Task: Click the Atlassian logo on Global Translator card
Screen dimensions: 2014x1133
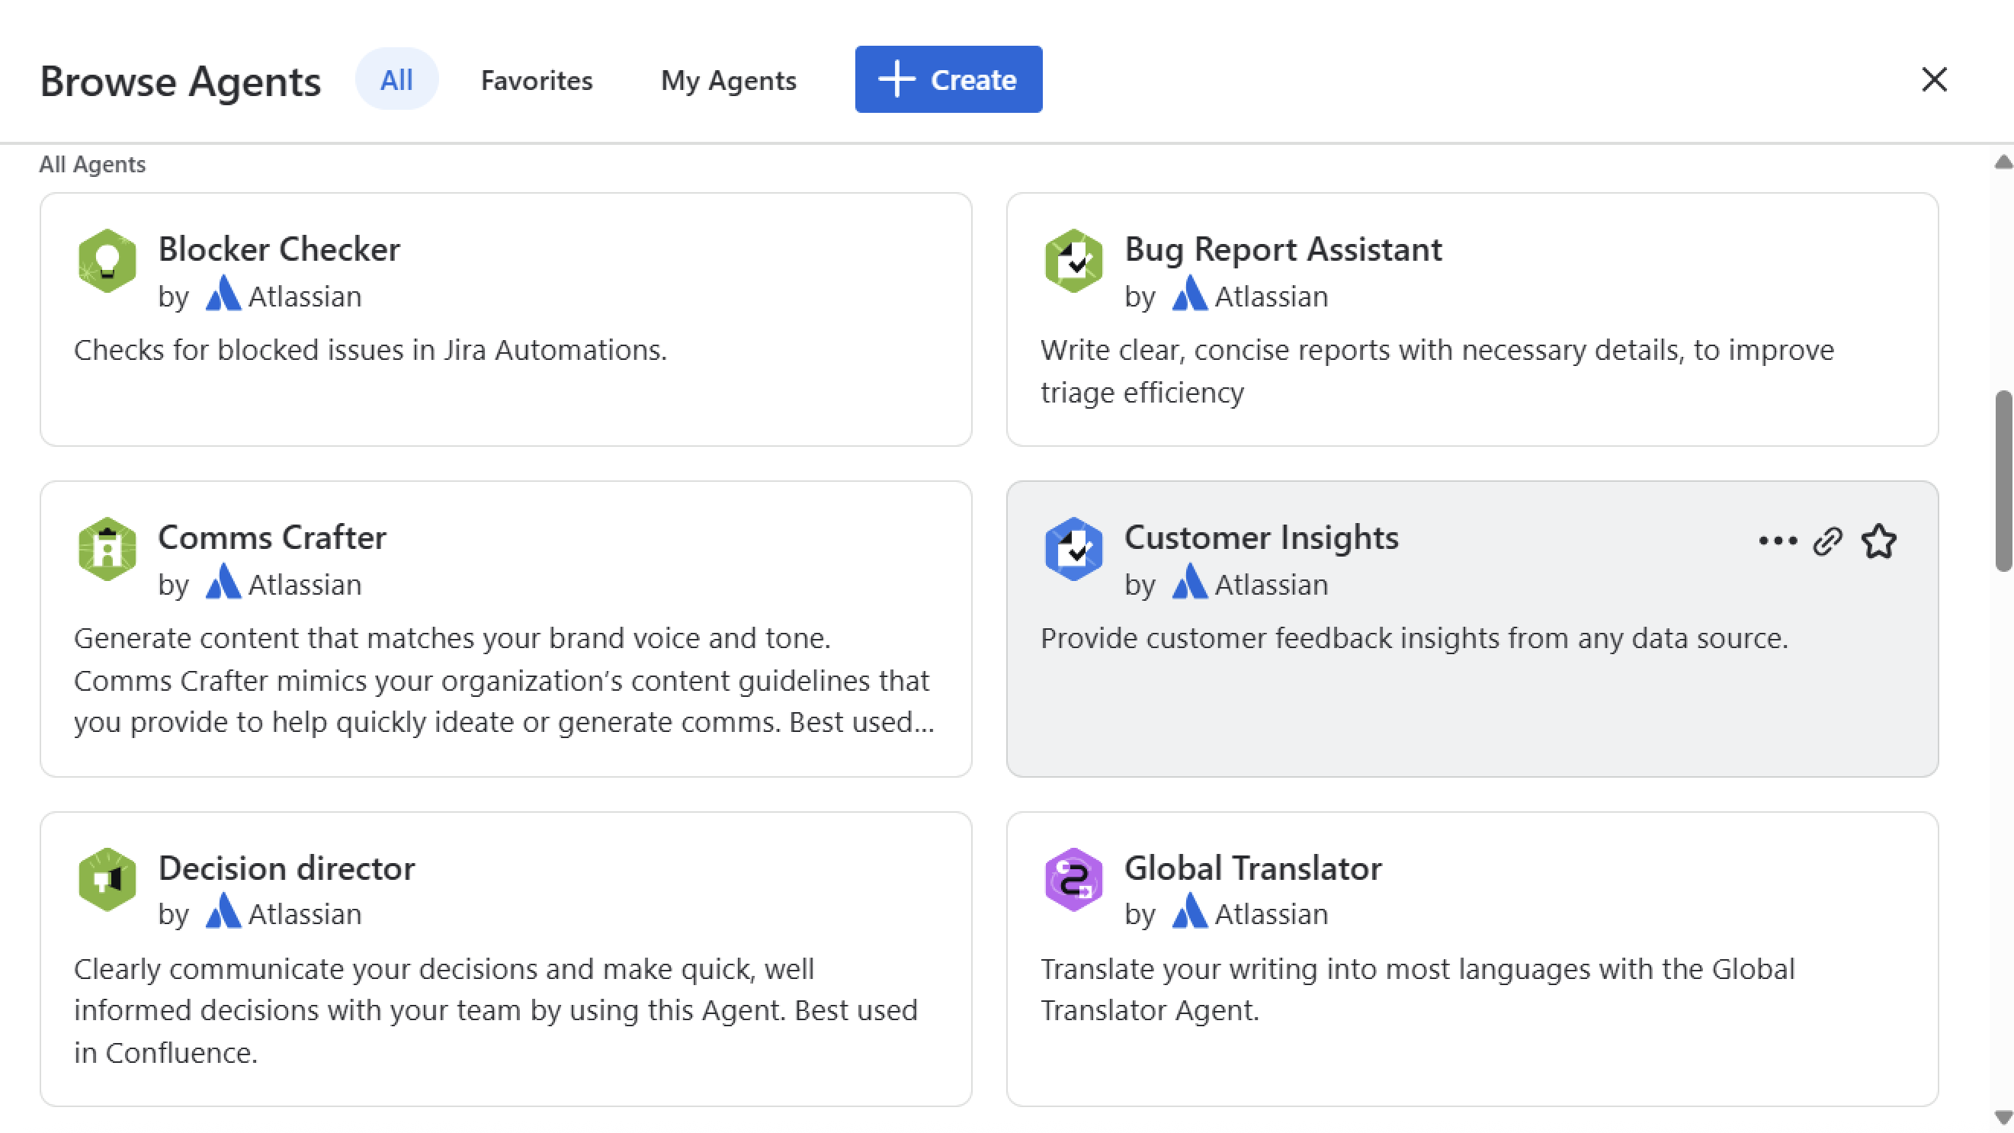Action: 1190,913
